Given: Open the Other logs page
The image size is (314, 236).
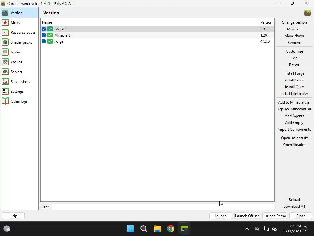Looking at the screenshot, I should point(19,101).
